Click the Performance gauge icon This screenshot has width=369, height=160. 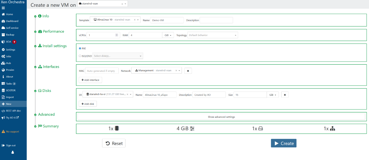click(x=40, y=31)
